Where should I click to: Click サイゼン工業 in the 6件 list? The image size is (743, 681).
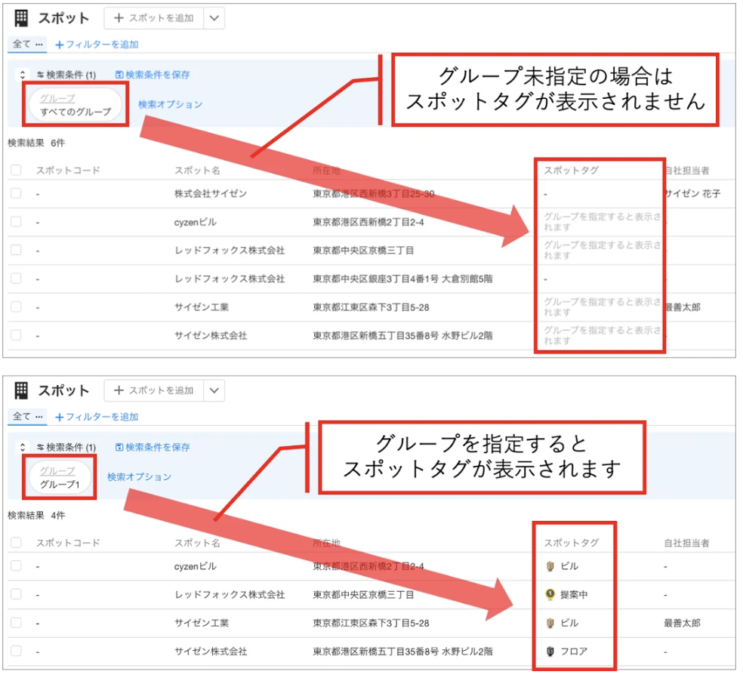click(x=202, y=307)
